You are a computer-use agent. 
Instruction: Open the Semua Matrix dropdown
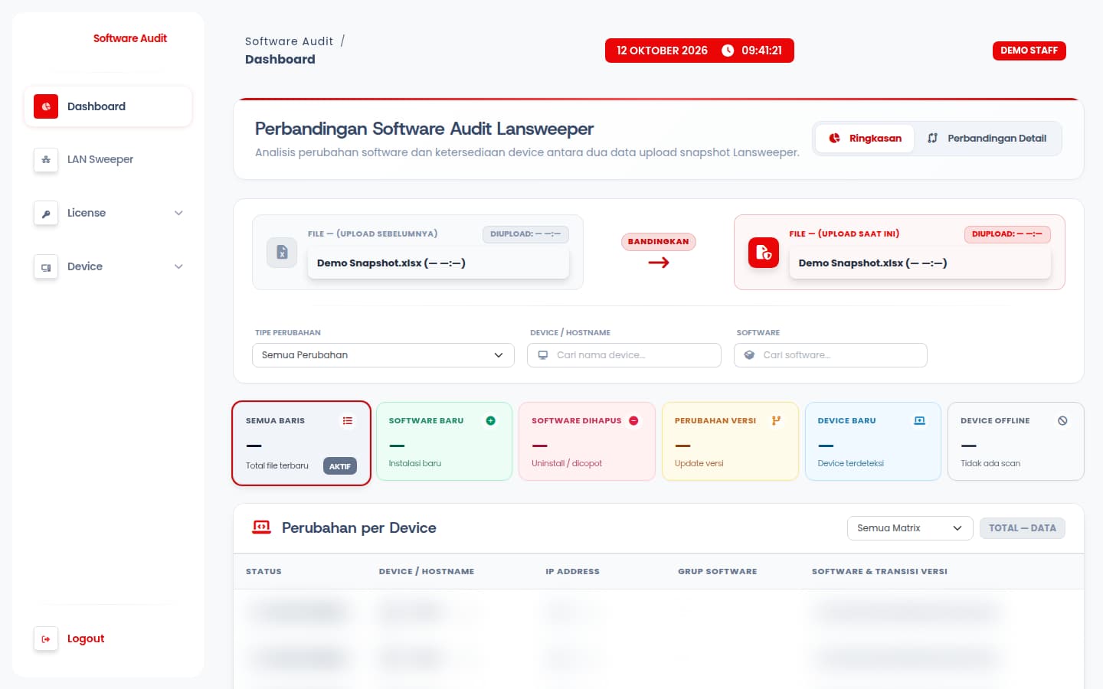coord(910,528)
